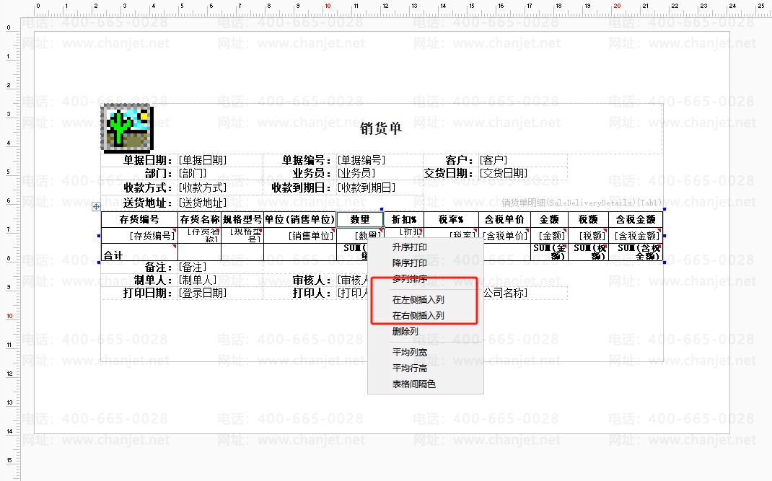The width and height of the screenshot is (772, 481).
Task: Insert column on left via 在左侧插入列
Action: coord(418,299)
